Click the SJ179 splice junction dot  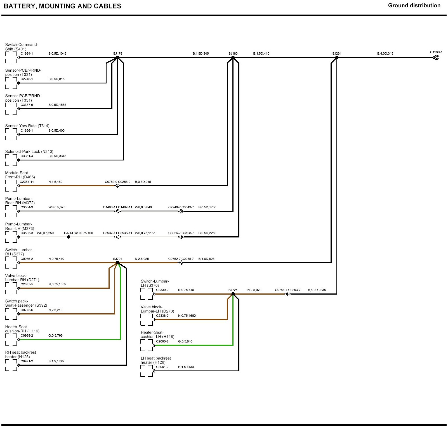point(118,57)
